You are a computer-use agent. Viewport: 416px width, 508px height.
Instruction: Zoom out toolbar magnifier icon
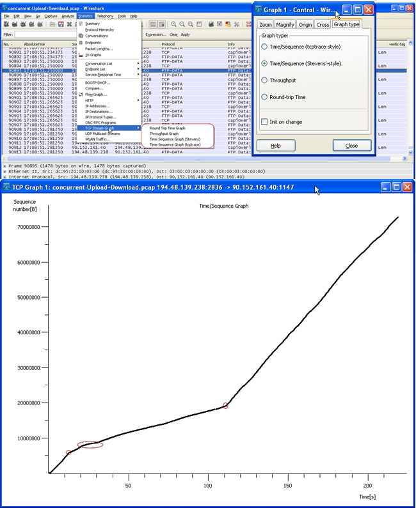pyautogui.click(x=182, y=24)
